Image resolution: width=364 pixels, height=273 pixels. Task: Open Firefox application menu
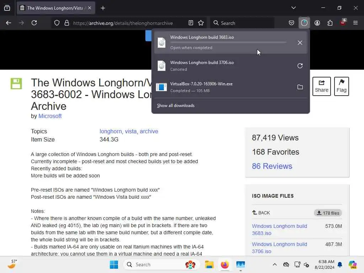point(355,23)
